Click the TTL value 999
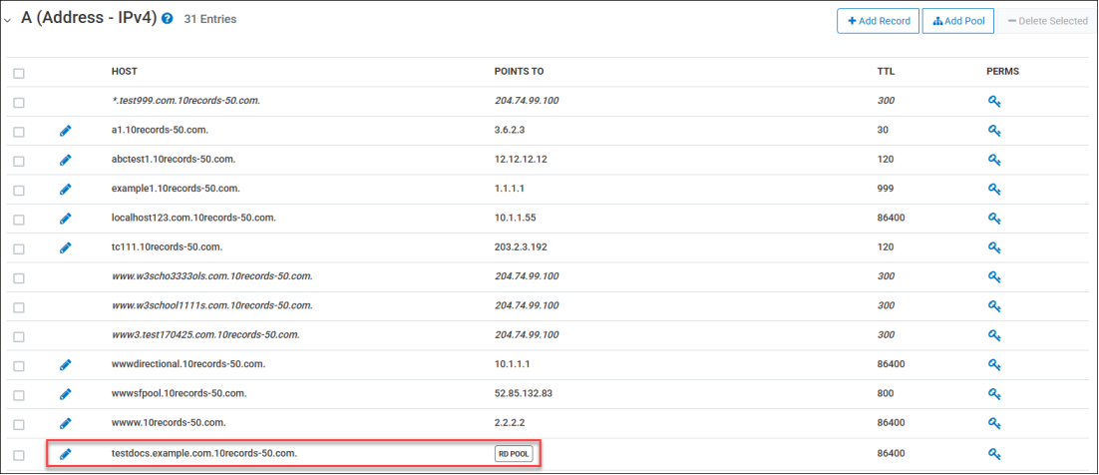This screenshot has width=1099, height=475. [x=886, y=189]
